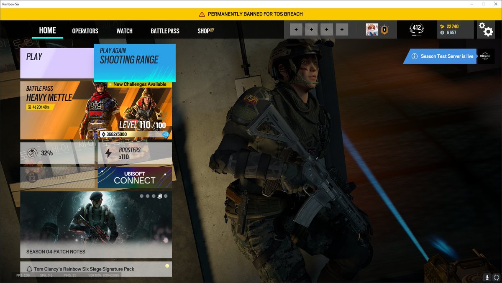Screen dimensions: 502x283
Task: Click the PLAY tile
Action: click(x=57, y=63)
